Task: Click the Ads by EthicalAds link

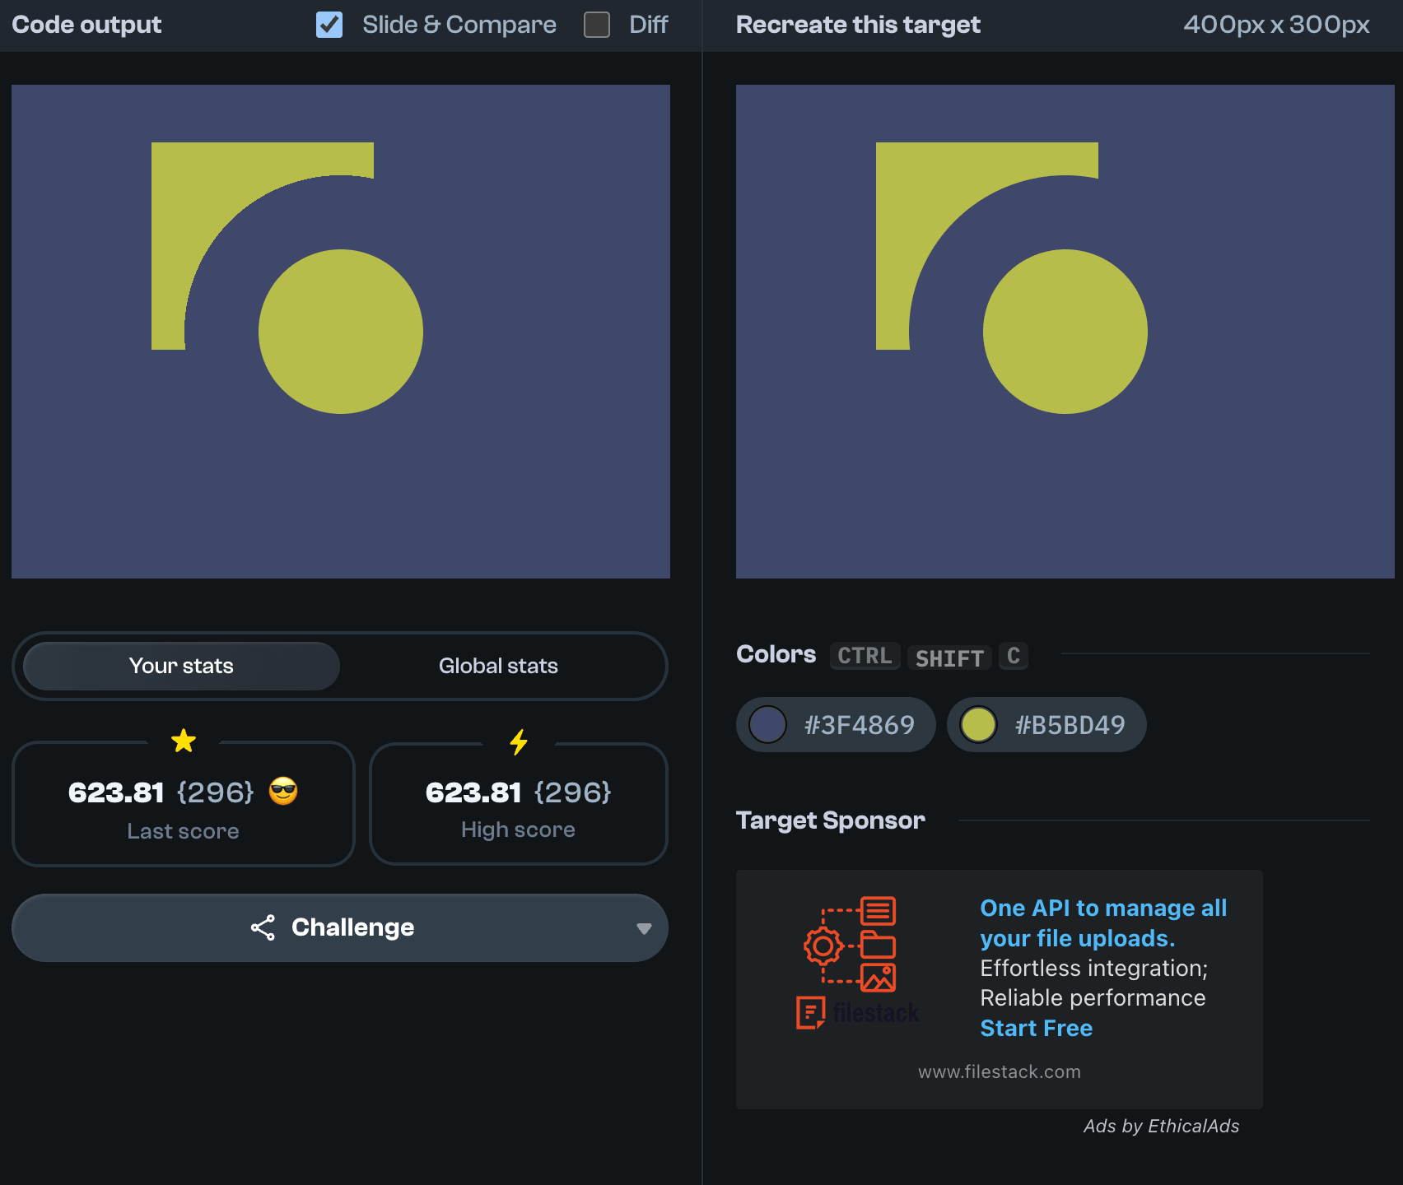Action: (x=1161, y=1126)
